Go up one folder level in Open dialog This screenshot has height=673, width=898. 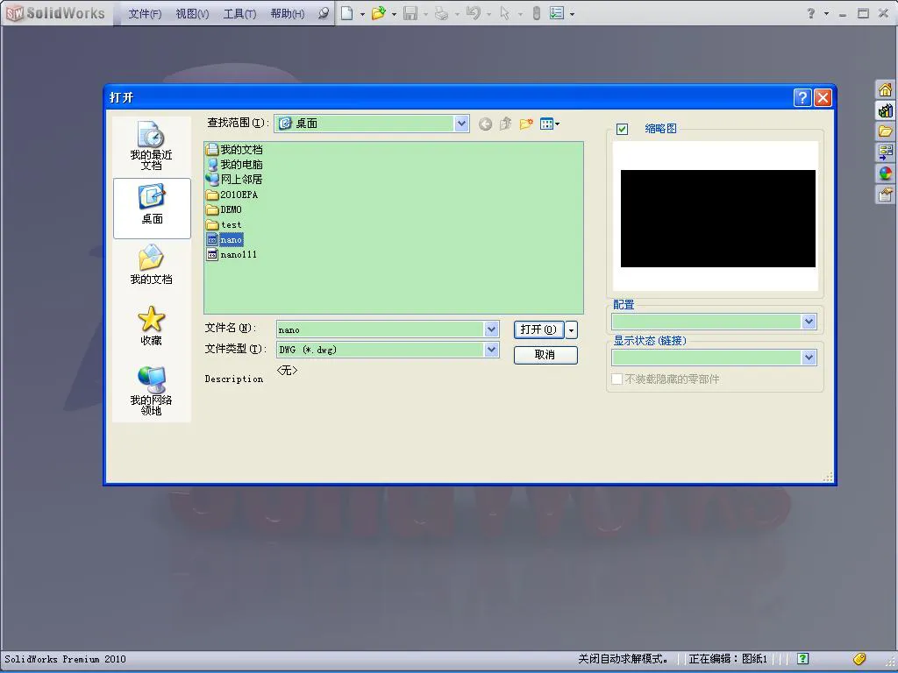(x=505, y=124)
